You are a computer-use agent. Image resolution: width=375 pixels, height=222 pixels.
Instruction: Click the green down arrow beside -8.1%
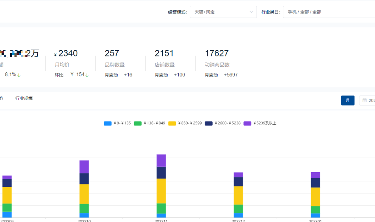[x=19, y=75]
